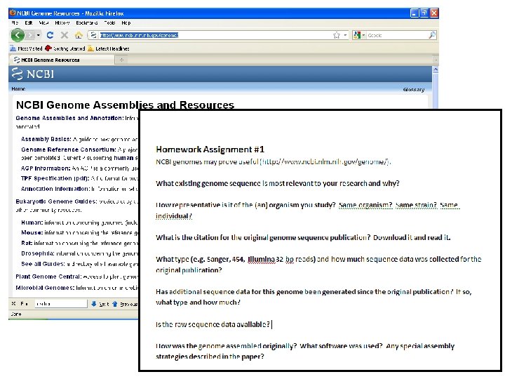Open the Drosophila genome guide link
This screenshot has width=505, height=379.
pyautogui.click(x=38, y=253)
